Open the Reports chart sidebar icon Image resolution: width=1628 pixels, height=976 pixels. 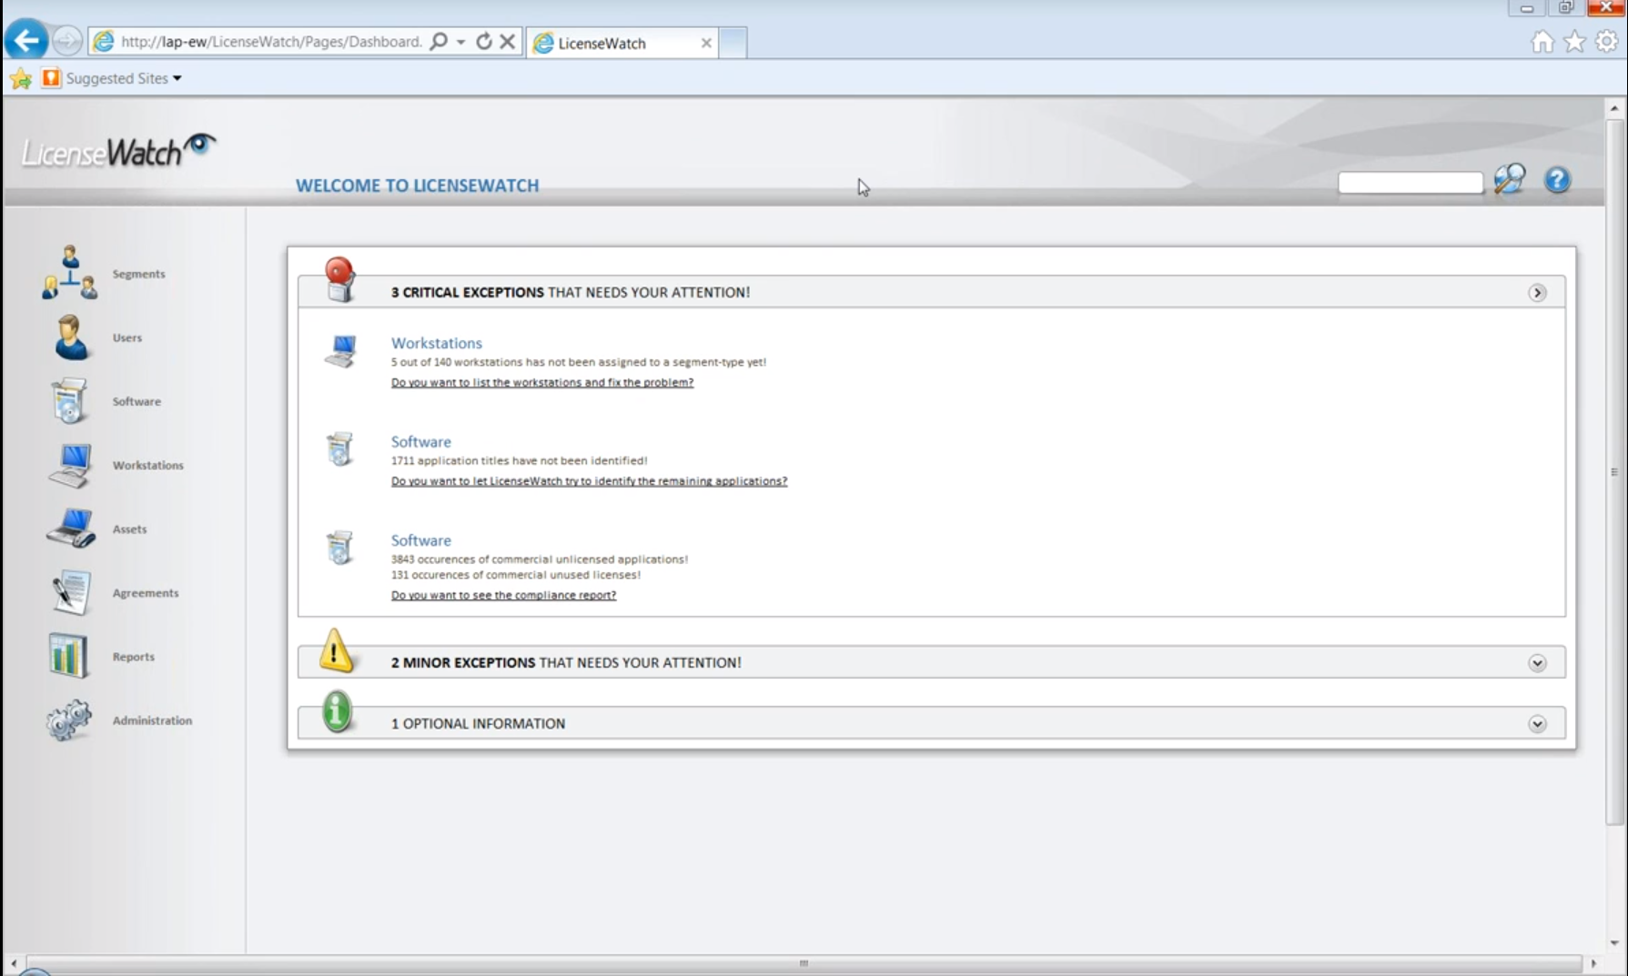tap(68, 656)
